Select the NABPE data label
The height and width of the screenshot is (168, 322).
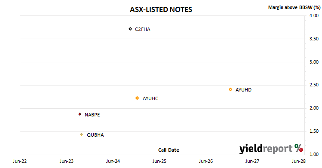coord(92,115)
